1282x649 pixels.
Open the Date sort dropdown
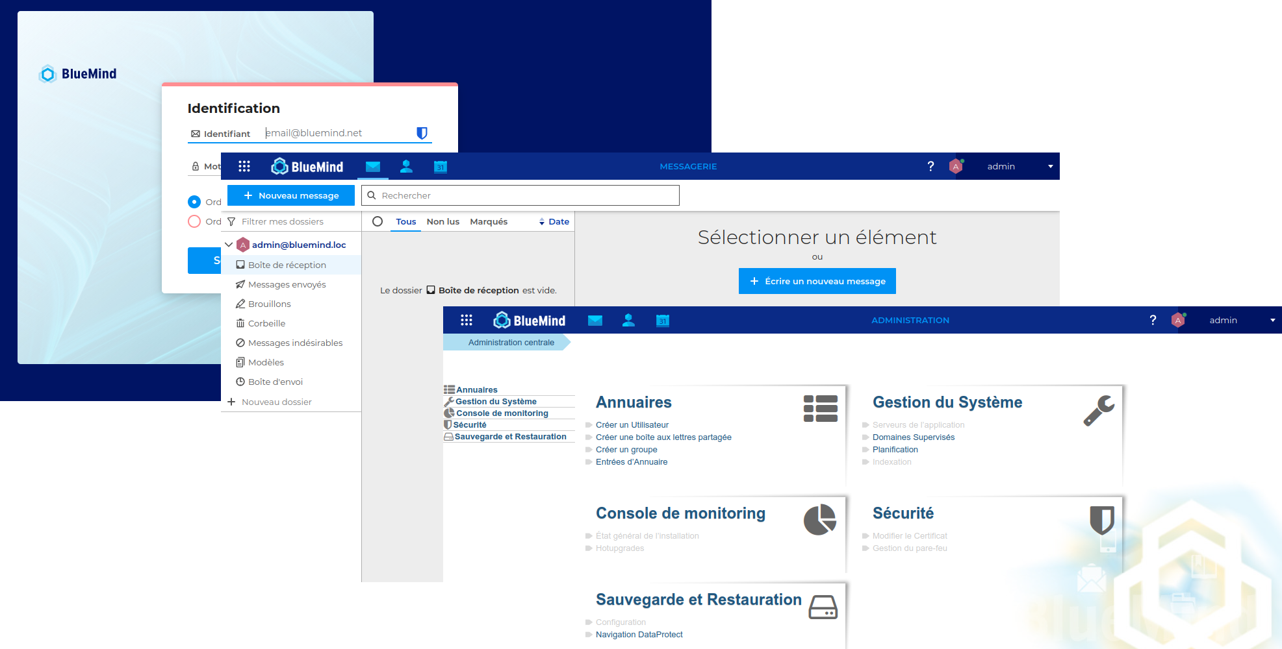(554, 221)
